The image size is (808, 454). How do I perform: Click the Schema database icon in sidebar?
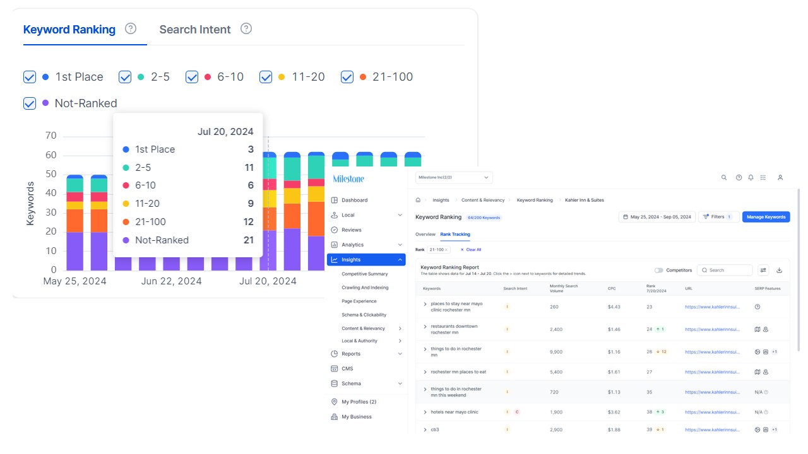(335, 383)
